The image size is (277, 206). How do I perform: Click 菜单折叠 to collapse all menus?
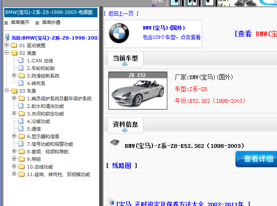pos(51,22)
